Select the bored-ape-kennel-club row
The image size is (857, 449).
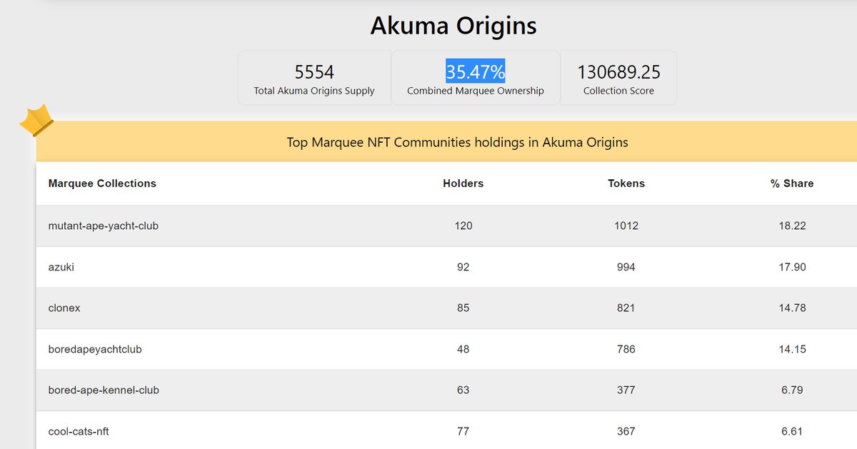click(446, 390)
